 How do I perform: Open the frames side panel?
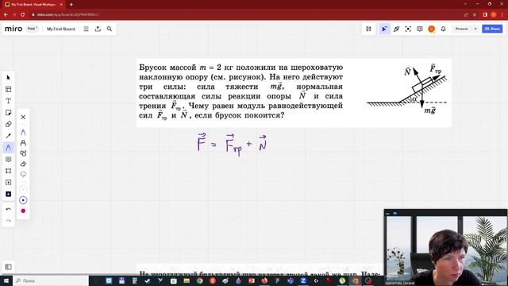pyautogui.click(x=9, y=267)
